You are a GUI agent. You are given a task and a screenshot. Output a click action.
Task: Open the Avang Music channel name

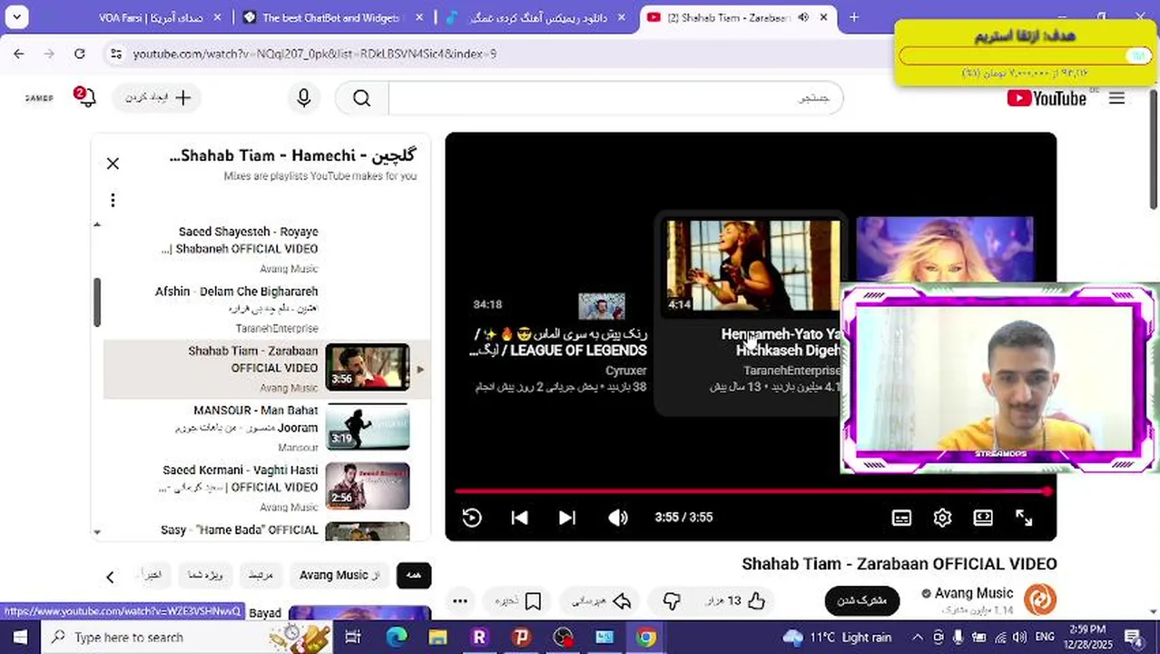coord(973,593)
